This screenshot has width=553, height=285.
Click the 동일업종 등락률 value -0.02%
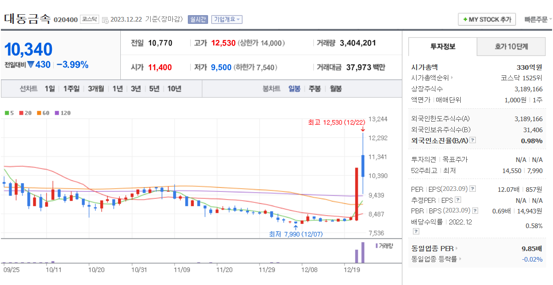click(532, 259)
